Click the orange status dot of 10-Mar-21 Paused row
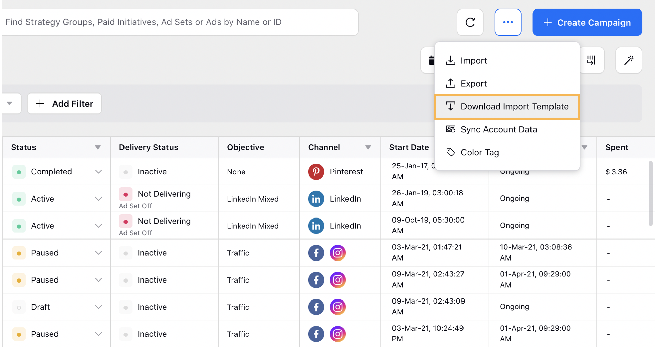The width and height of the screenshot is (655, 353). [19, 253]
